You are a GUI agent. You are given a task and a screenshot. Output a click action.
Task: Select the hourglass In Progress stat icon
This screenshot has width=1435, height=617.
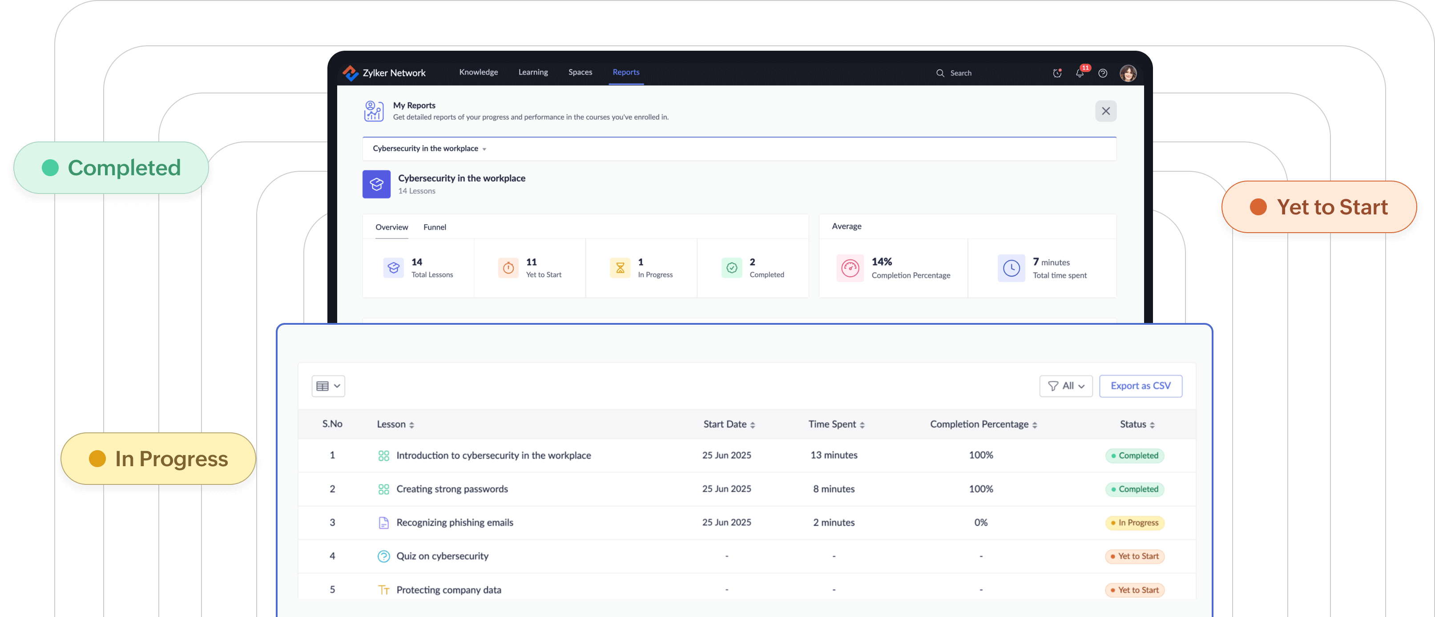(x=620, y=268)
